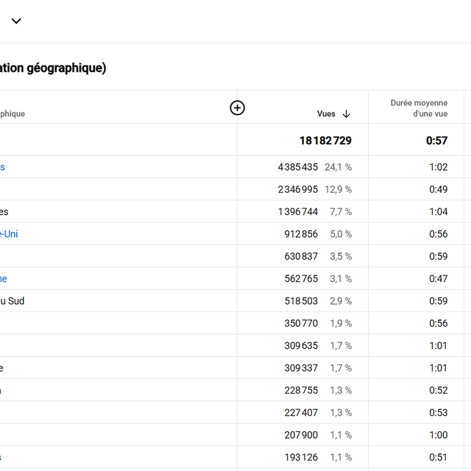Click the 3,5 % percentage value
The image size is (471, 471).
(x=341, y=257)
